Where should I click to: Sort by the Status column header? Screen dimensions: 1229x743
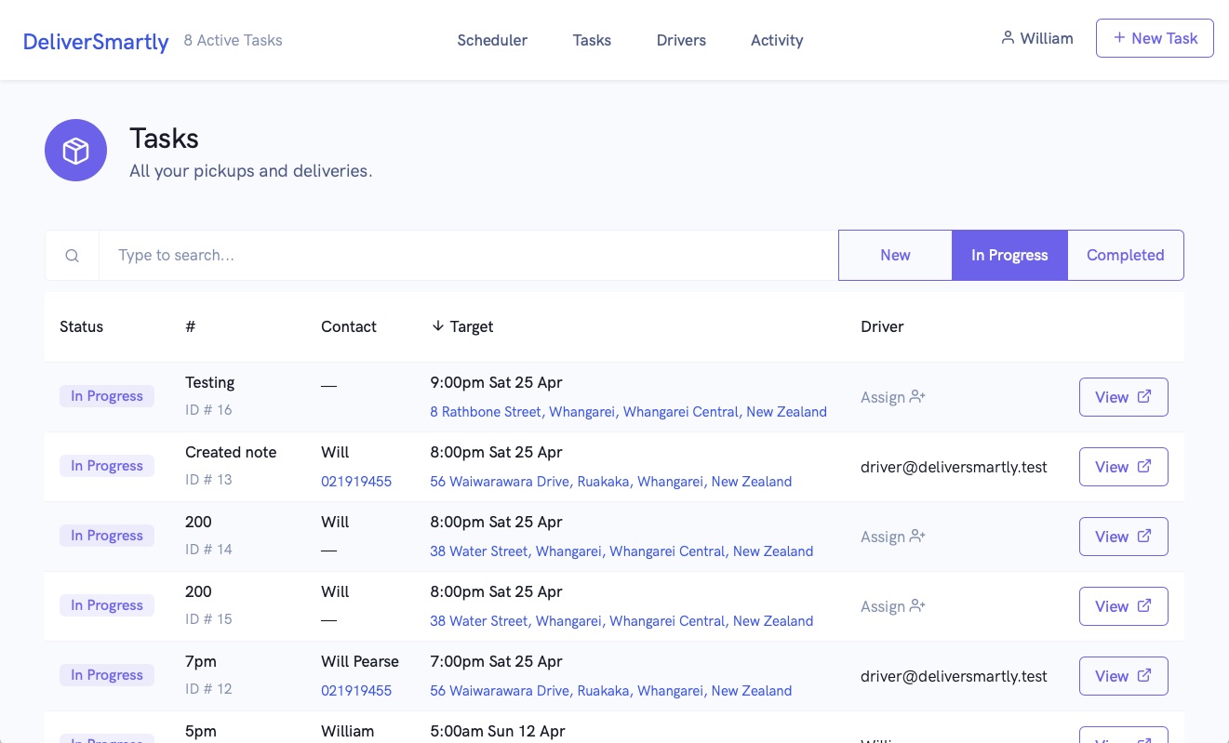(81, 326)
